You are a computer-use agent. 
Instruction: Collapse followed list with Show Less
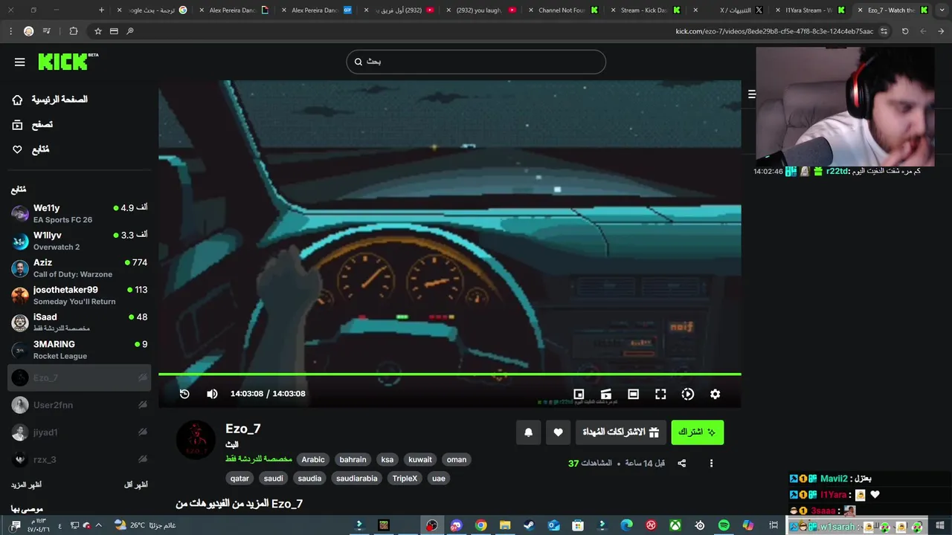(x=135, y=484)
